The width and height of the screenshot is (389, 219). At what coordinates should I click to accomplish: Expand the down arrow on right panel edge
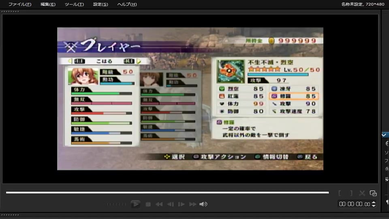(387, 179)
